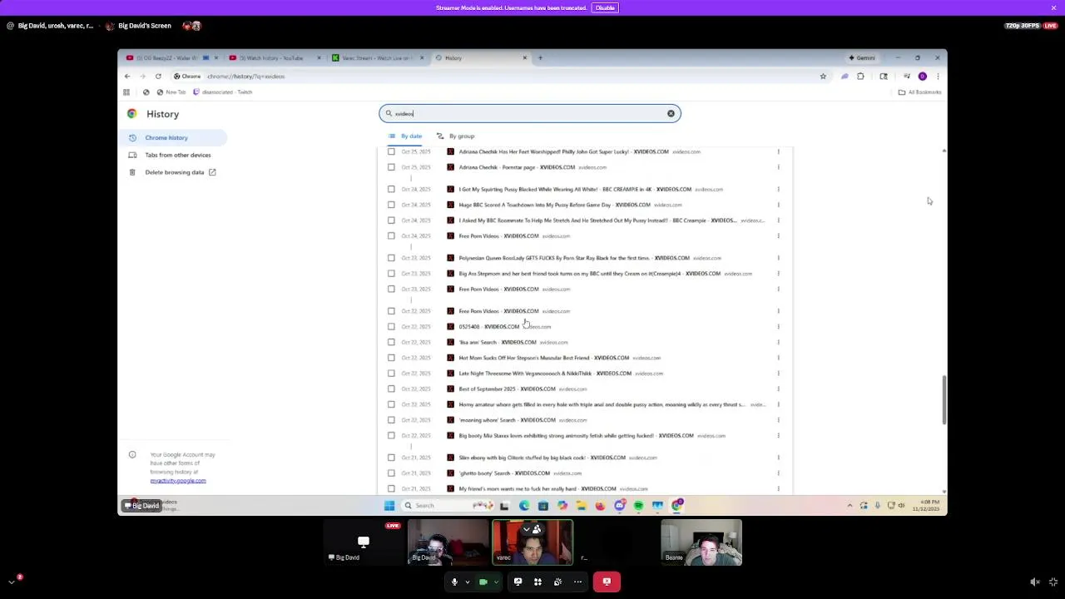Open Spotify from the taskbar
Screen dimensions: 1065x599
638,505
